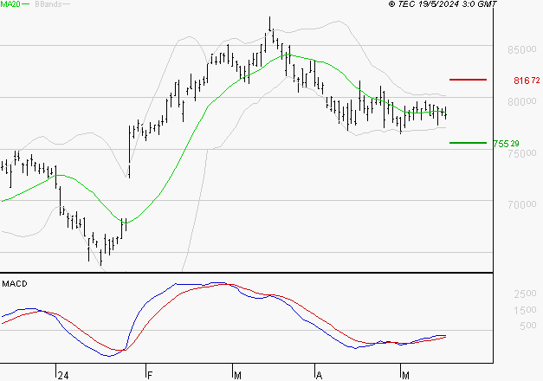Click the 750.00 price axis label
The height and width of the screenshot is (381, 543).
click(x=522, y=153)
